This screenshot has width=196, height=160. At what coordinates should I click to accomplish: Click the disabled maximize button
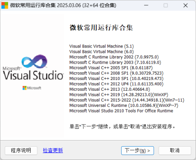166,5
